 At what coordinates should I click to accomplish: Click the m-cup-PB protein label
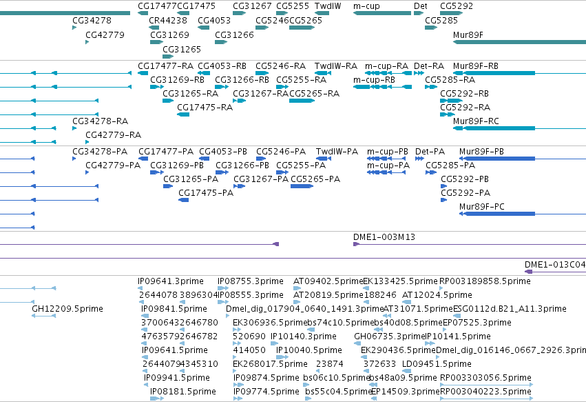[388, 151]
